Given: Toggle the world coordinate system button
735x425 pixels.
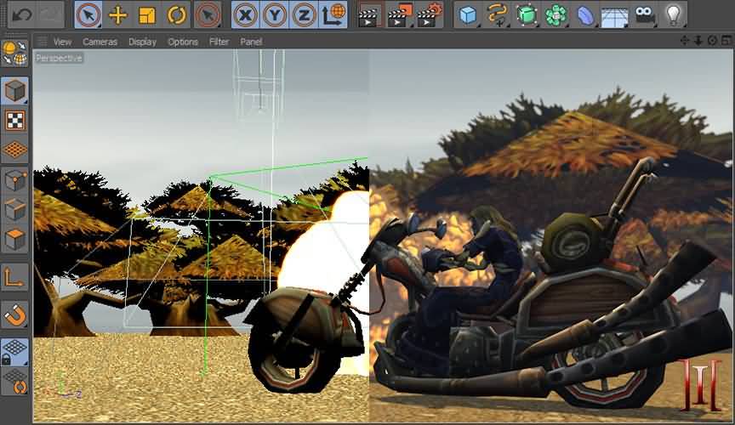Looking at the screenshot, I should click(333, 15).
